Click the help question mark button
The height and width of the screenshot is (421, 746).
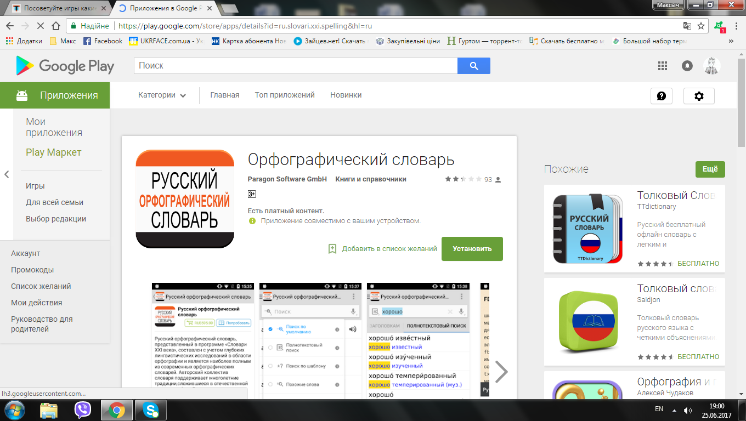click(662, 96)
